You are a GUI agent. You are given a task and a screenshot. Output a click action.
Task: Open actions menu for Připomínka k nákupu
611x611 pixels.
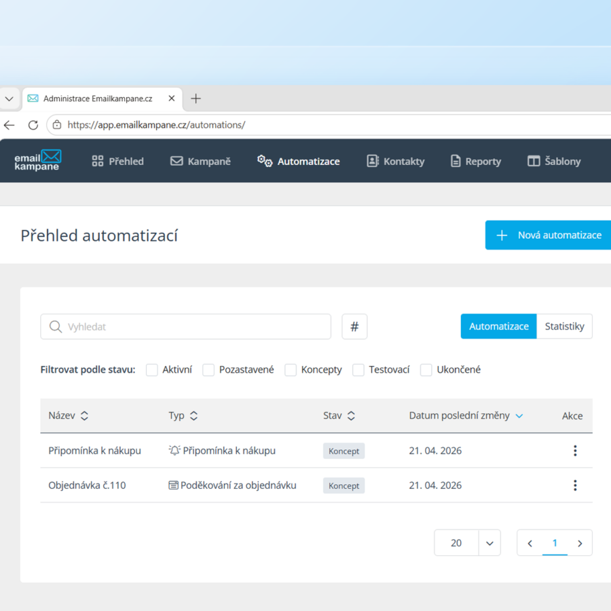coord(575,451)
